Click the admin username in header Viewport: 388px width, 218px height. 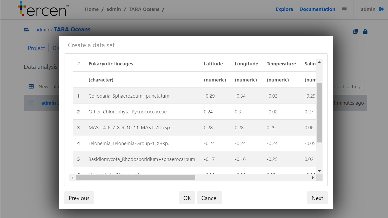coord(368,9)
